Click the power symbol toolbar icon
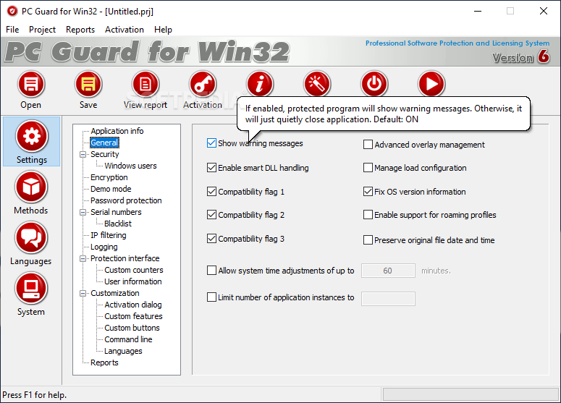 click(x=374, y=85)
